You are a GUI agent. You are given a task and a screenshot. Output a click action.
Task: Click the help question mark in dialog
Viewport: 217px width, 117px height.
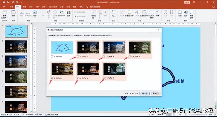coord(152,30)
